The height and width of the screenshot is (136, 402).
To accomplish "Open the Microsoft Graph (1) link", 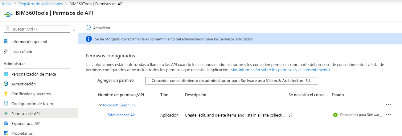I will pyautogui.click(x=119, y=105).
